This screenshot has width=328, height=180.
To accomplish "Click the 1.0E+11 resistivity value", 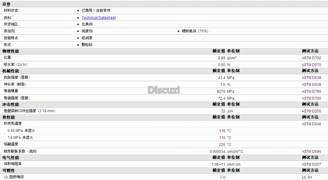I will [218, 164].
